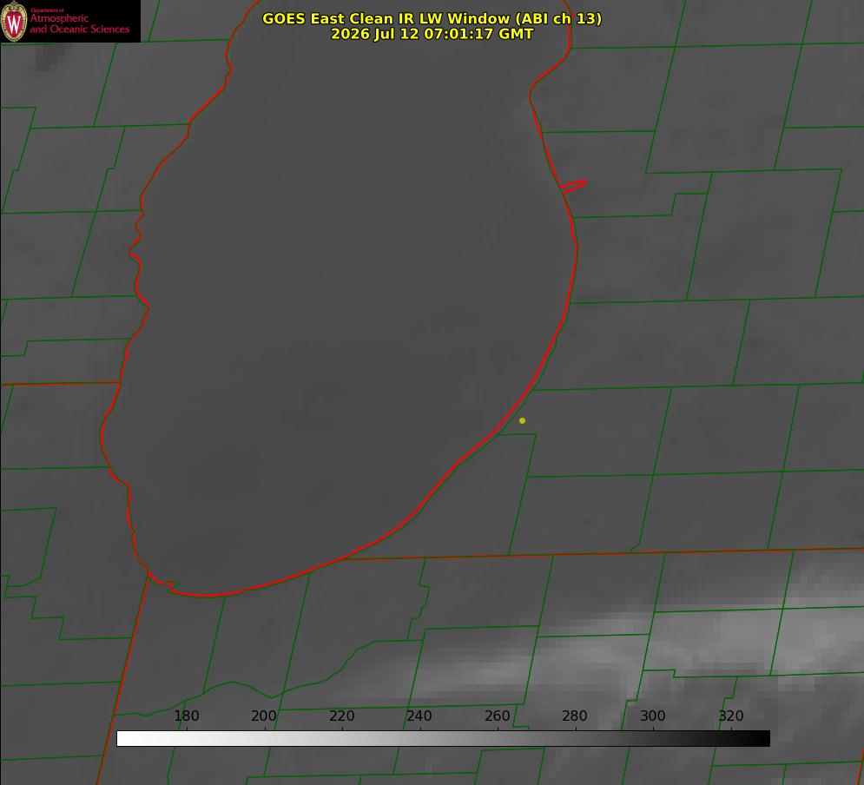Click the 260 colorbar label
864x785 pixels.
coord(497,716)
